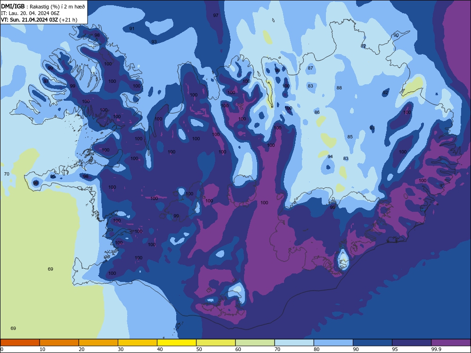Click the dark blue 90–95 legend swatch
Viewport: 471px width, 353px height.
tap(373, 343)
